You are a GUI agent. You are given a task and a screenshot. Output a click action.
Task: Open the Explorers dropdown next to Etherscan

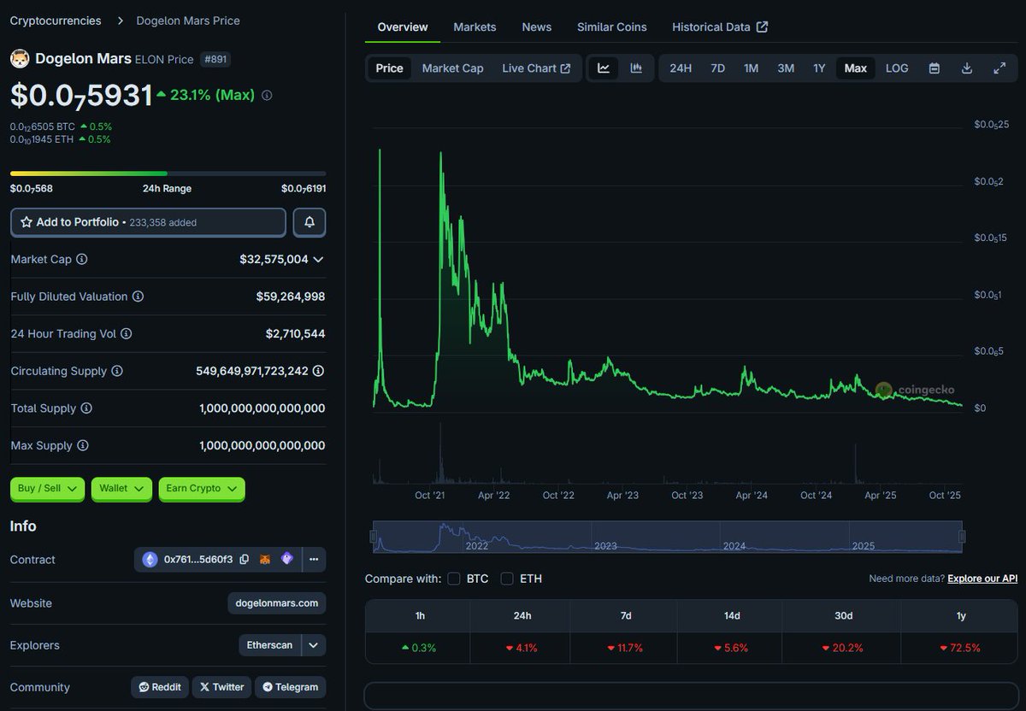pyautogui.click(x=313, y=645)
